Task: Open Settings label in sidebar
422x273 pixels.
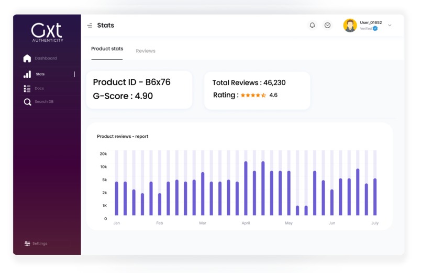Action: click(x=40, y=243)
